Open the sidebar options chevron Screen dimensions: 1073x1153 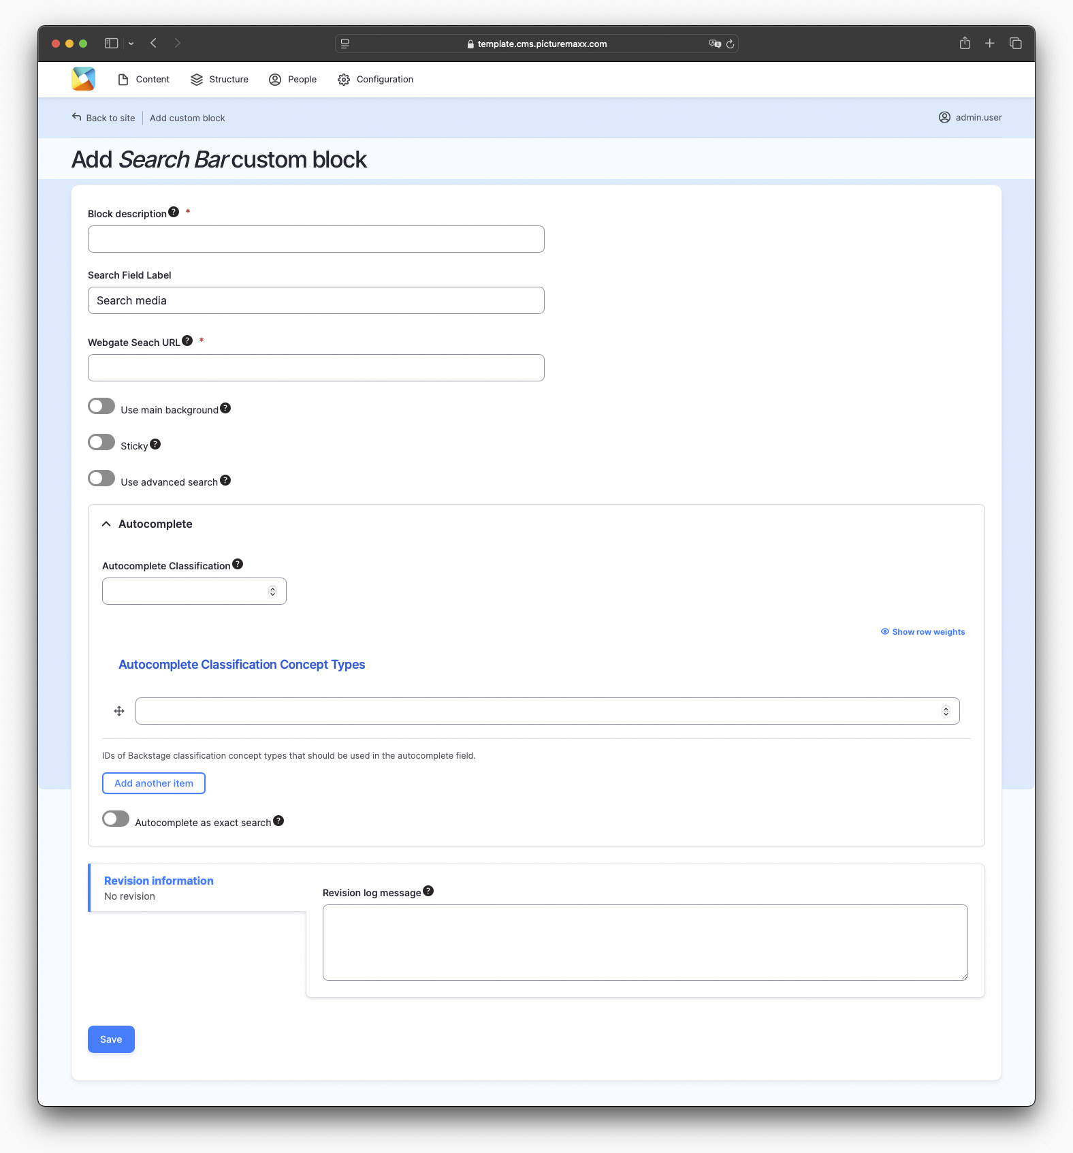tap(131, 44)
